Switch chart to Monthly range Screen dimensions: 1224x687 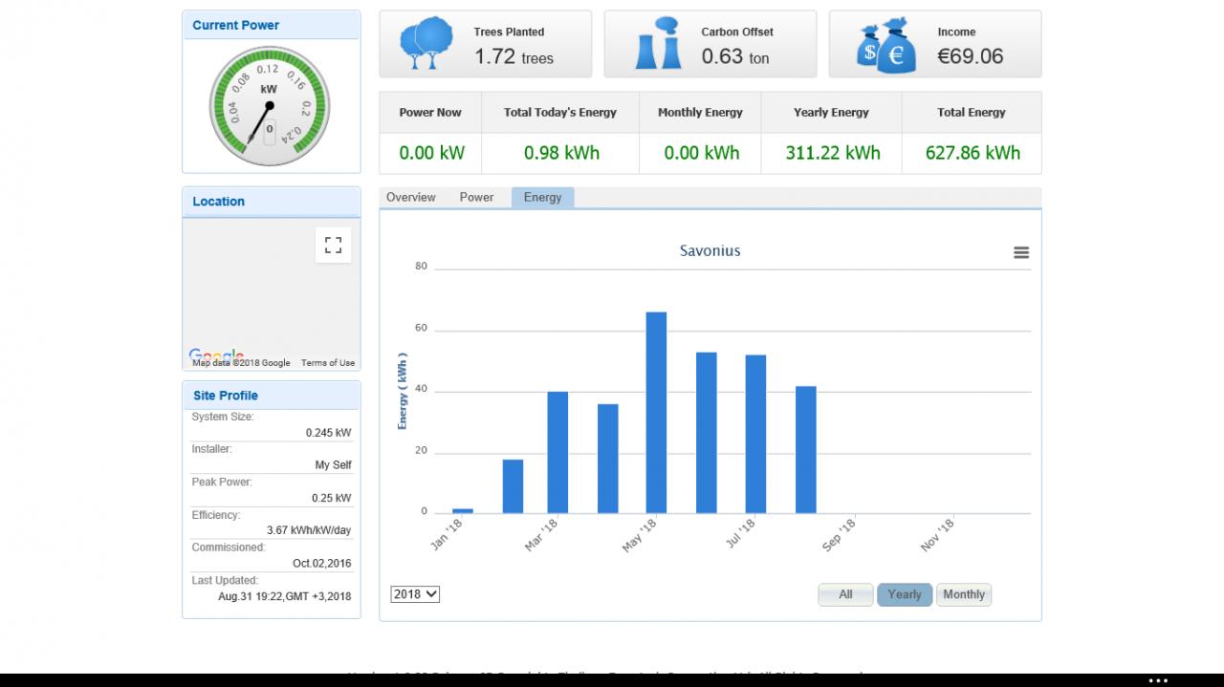964,594
